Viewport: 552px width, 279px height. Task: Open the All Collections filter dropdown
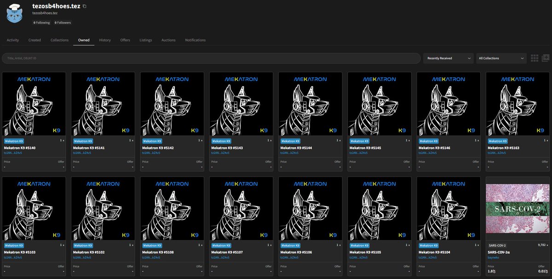(x=500, y=58)
